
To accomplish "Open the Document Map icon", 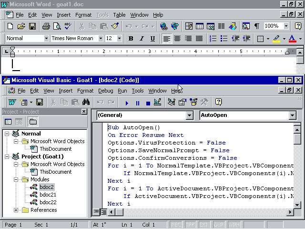I will (246, 26).
